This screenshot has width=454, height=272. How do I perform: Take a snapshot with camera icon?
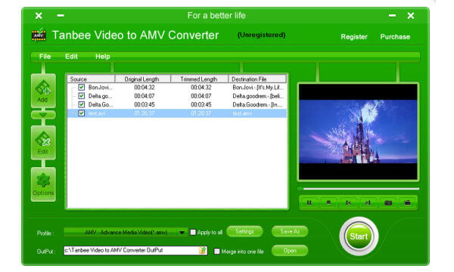(388, 202)
